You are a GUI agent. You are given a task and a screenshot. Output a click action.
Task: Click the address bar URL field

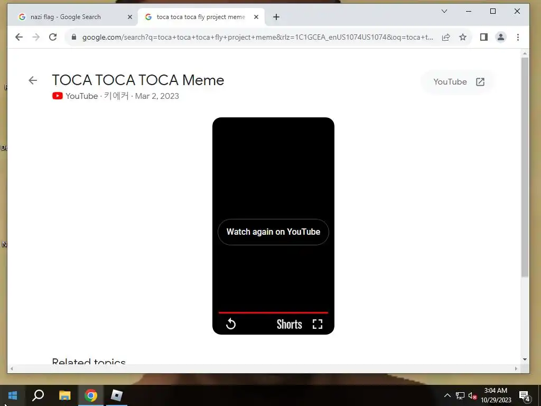(x=257, y=37)
